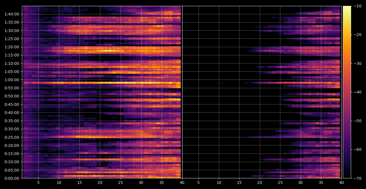Click x-axis label 35 of left heatmap
Viewport: 366px width, 189px height.
click(x=162, y=183)
